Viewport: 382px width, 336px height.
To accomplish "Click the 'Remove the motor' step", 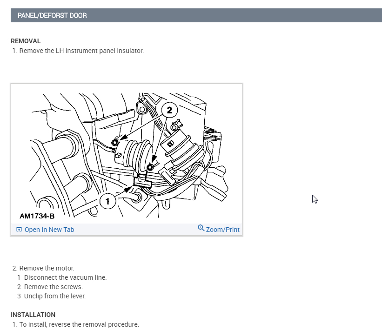I will pyautogui.click(x=47, y=268).
